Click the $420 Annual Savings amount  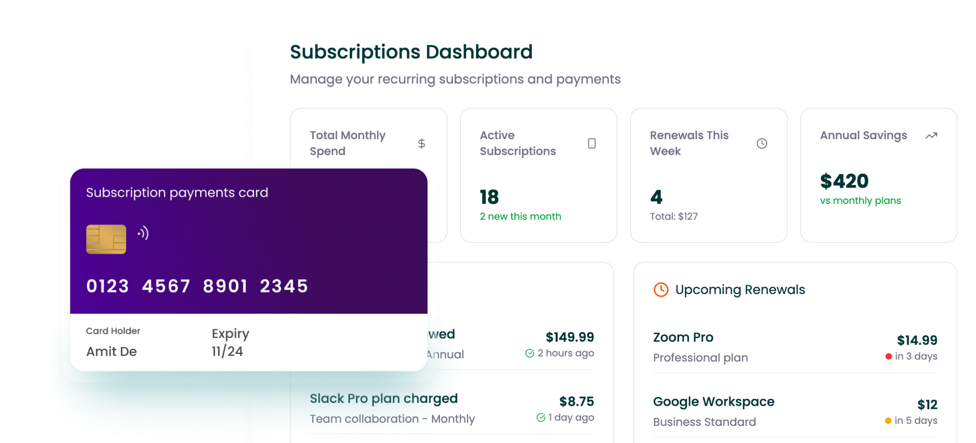tap(844, 181)
